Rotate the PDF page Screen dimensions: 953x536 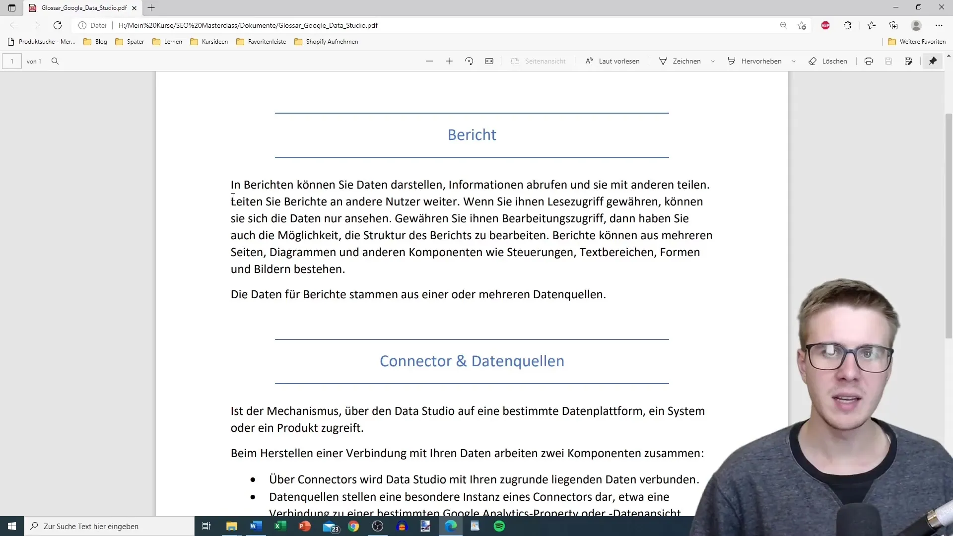coord(469,61)
